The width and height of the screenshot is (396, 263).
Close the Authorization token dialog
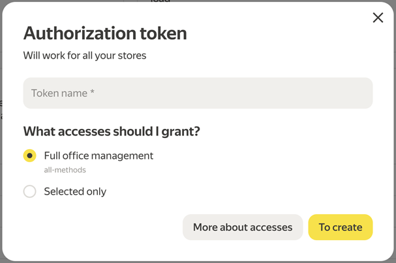coord(378,18)
